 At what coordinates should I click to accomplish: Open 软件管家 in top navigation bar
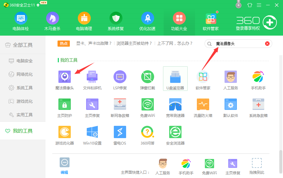coord(211,21)
